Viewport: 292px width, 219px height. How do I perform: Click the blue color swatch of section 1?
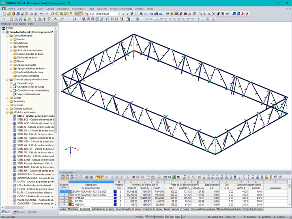click(x=70, y=191)
